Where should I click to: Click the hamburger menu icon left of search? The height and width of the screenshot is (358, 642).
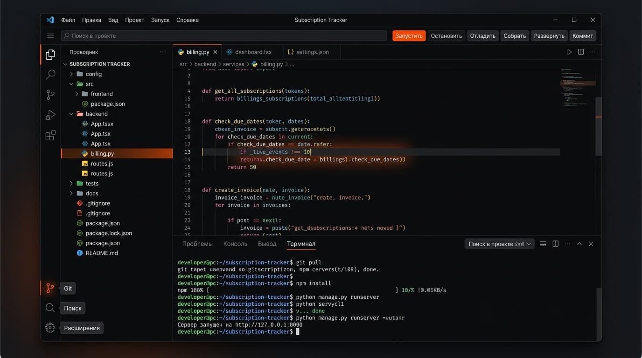click(x=51, y=36)
